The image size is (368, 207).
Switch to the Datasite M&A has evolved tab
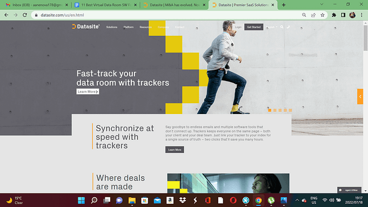coord(175,5)
